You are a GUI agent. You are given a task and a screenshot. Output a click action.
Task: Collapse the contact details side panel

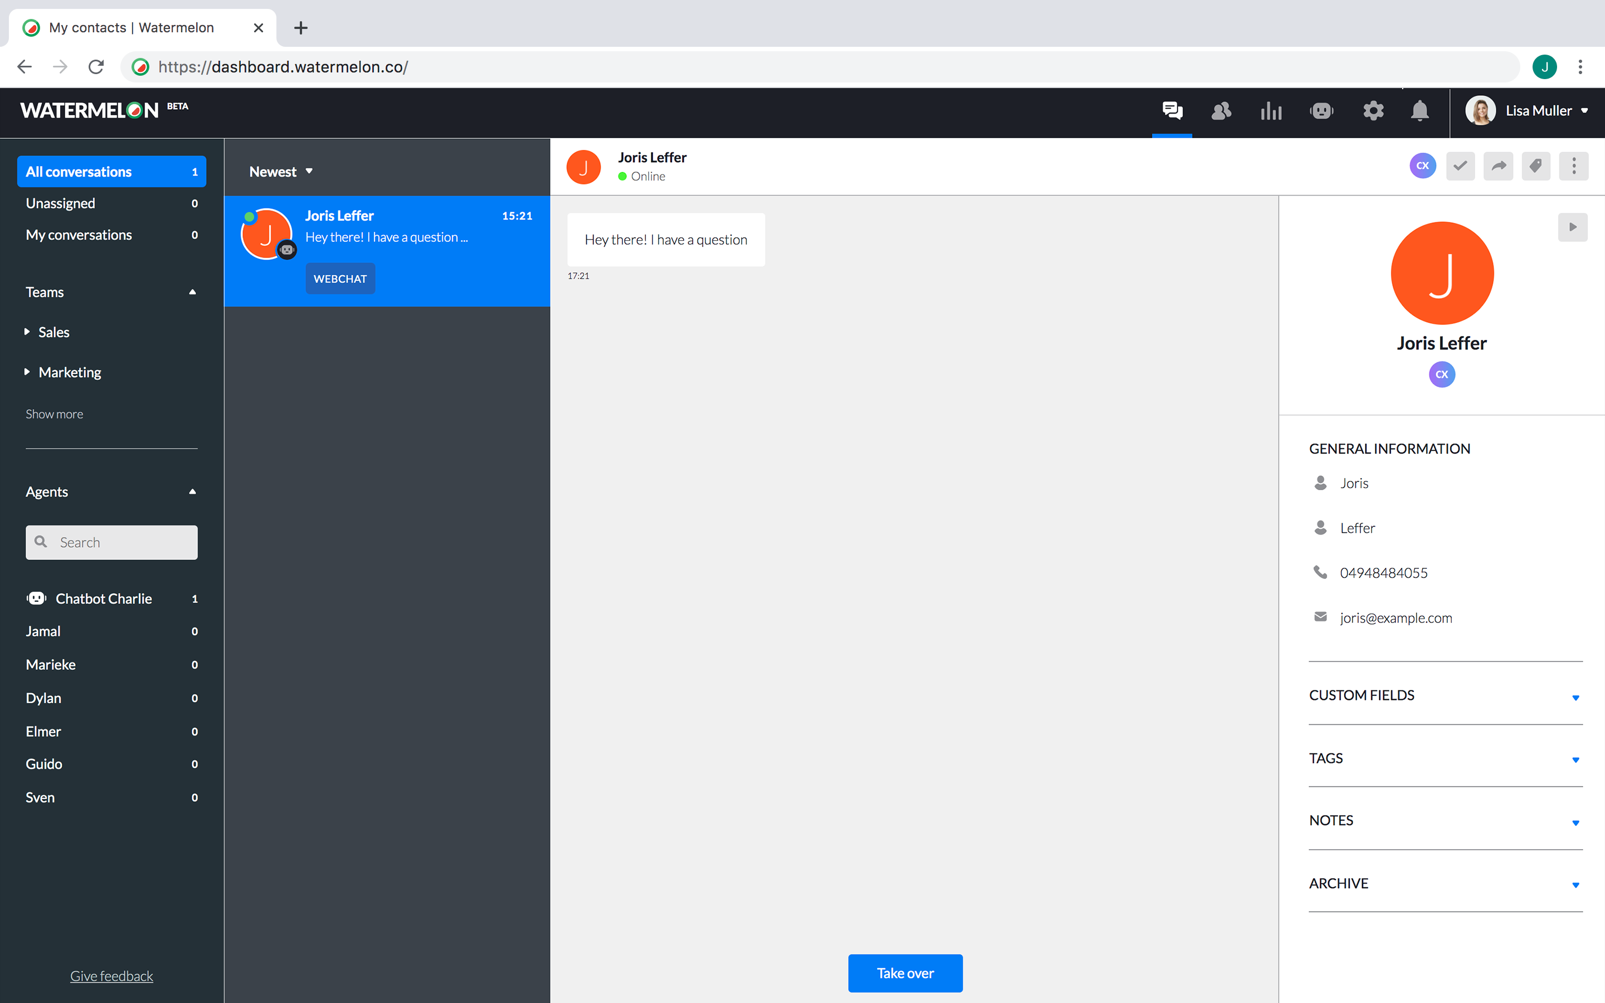(1573, 227)
